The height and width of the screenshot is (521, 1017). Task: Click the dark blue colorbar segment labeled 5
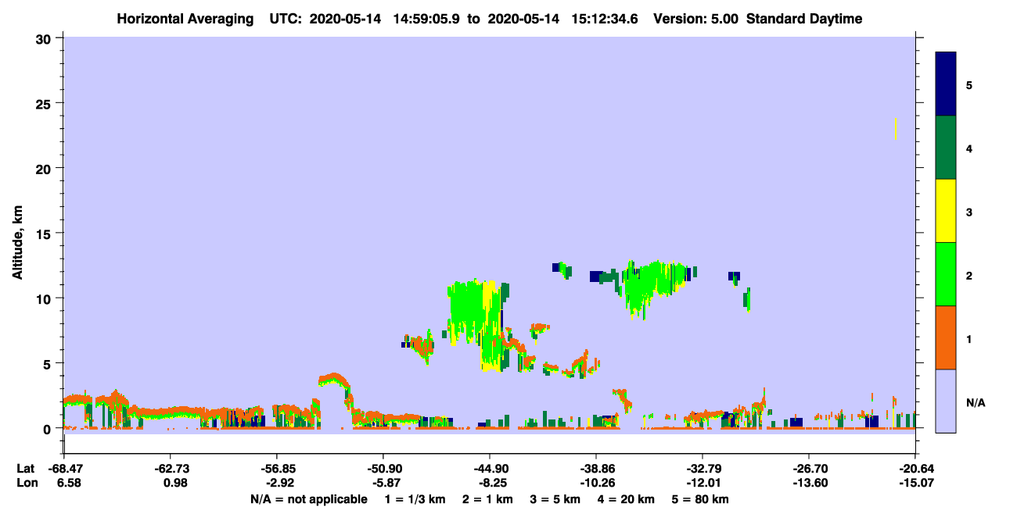click(x=946, y=84)
